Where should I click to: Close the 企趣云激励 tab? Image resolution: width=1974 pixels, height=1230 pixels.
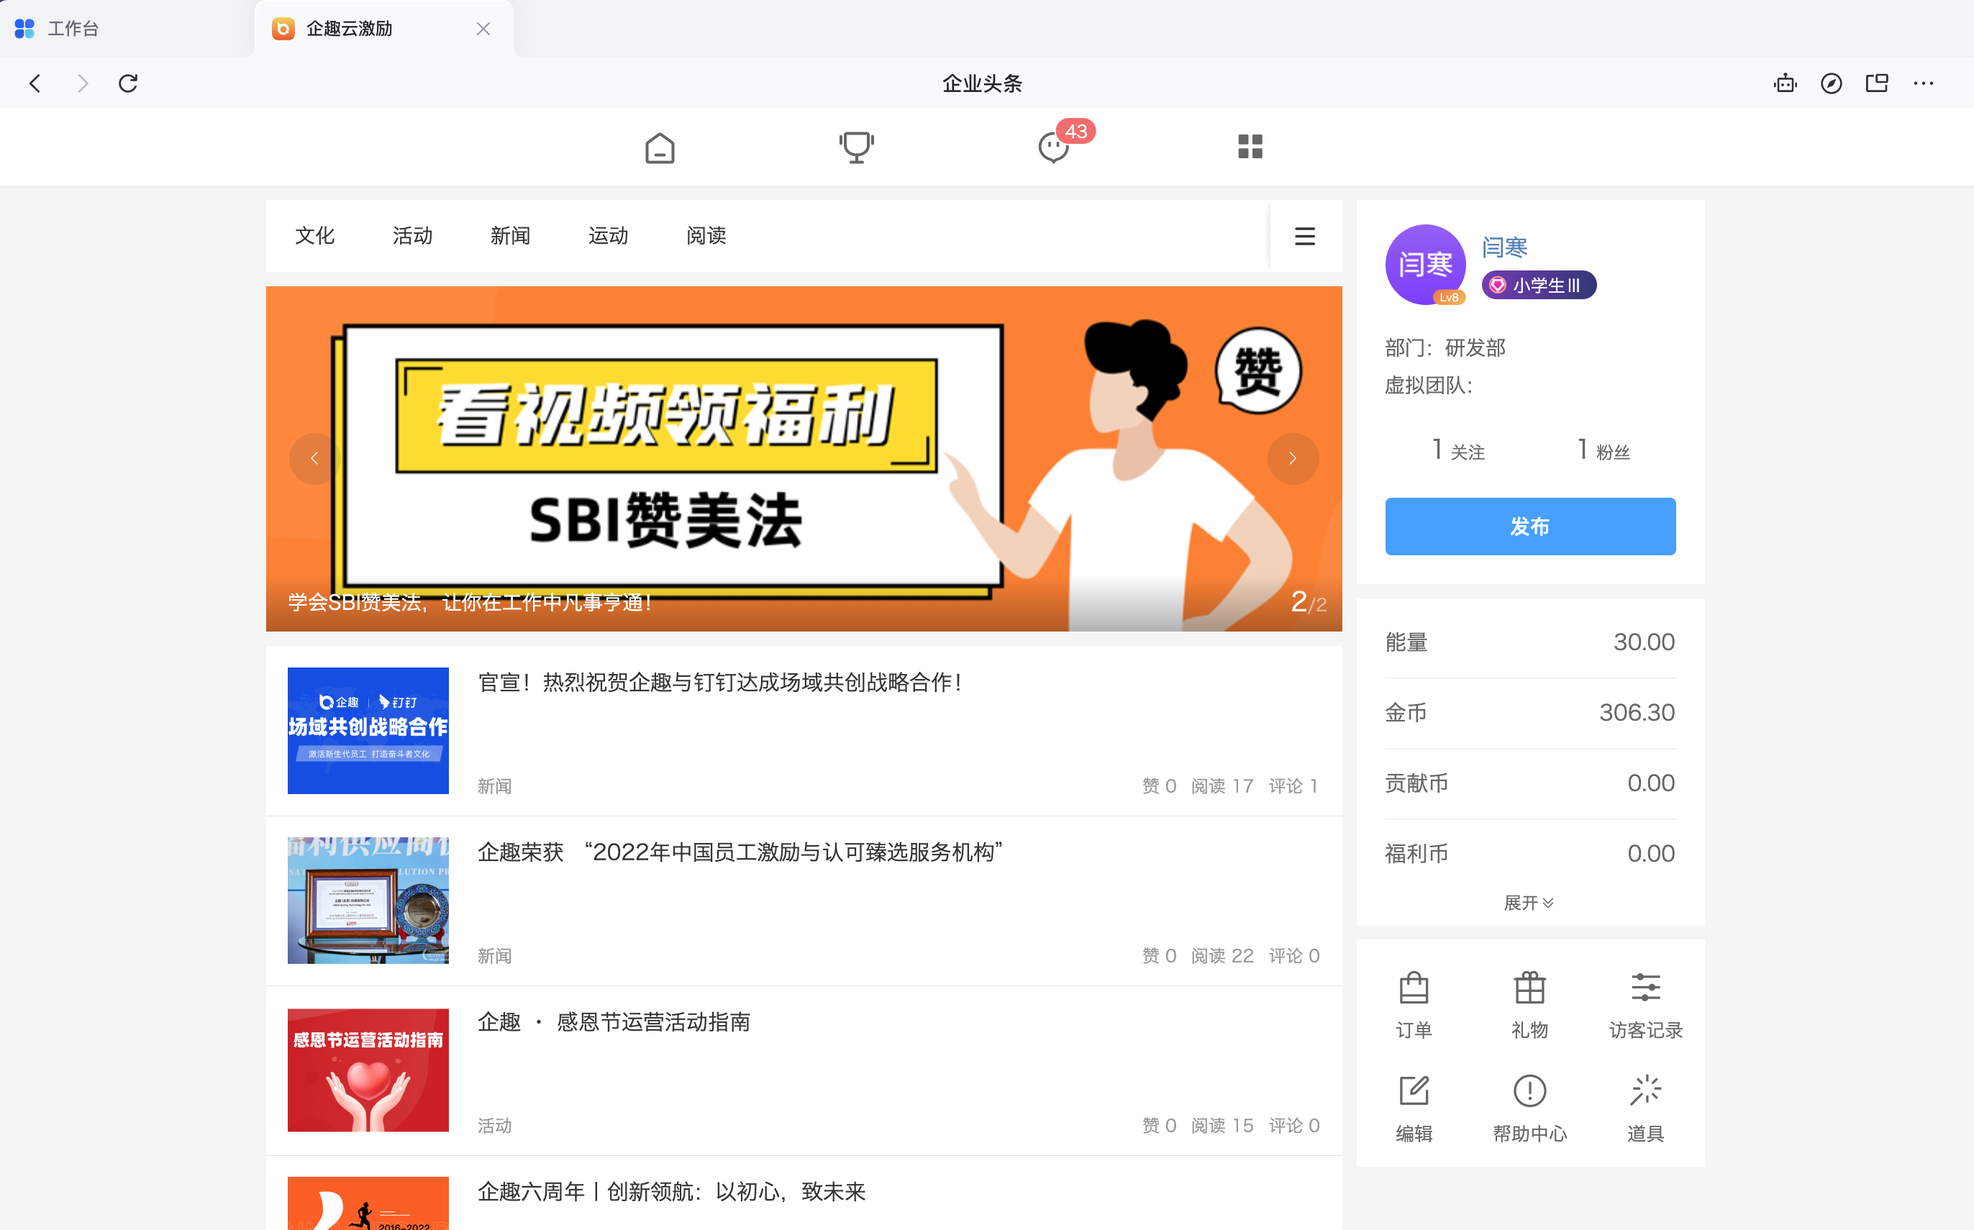483,29
